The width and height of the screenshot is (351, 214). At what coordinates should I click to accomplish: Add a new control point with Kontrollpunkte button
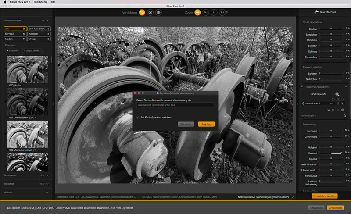click(337, 94)
